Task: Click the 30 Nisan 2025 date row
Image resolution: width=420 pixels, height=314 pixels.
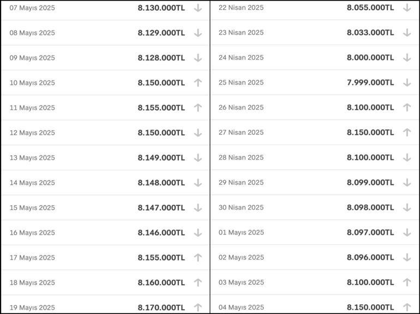Action: [315, 207]
